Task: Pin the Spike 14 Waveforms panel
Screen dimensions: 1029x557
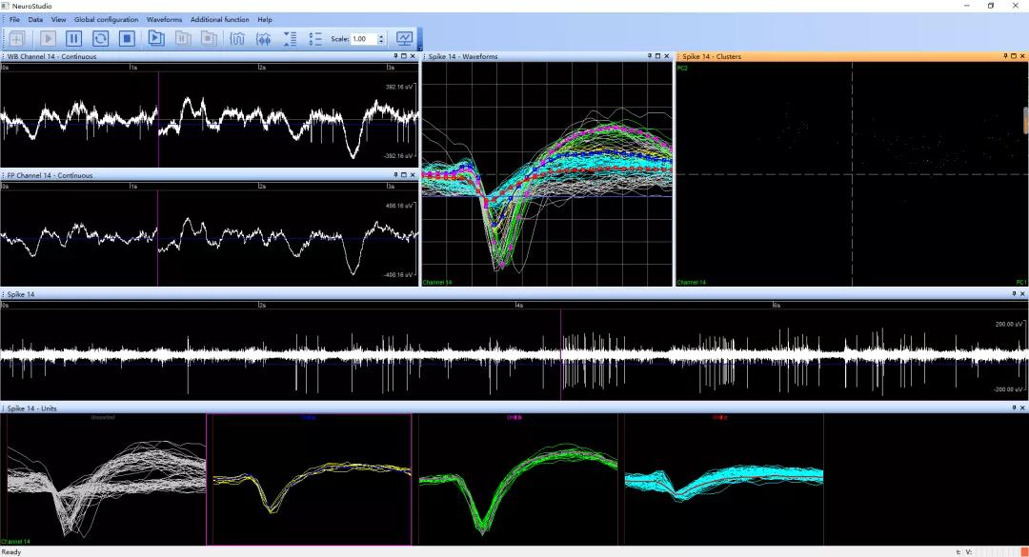Action: (x=650, y=56)
